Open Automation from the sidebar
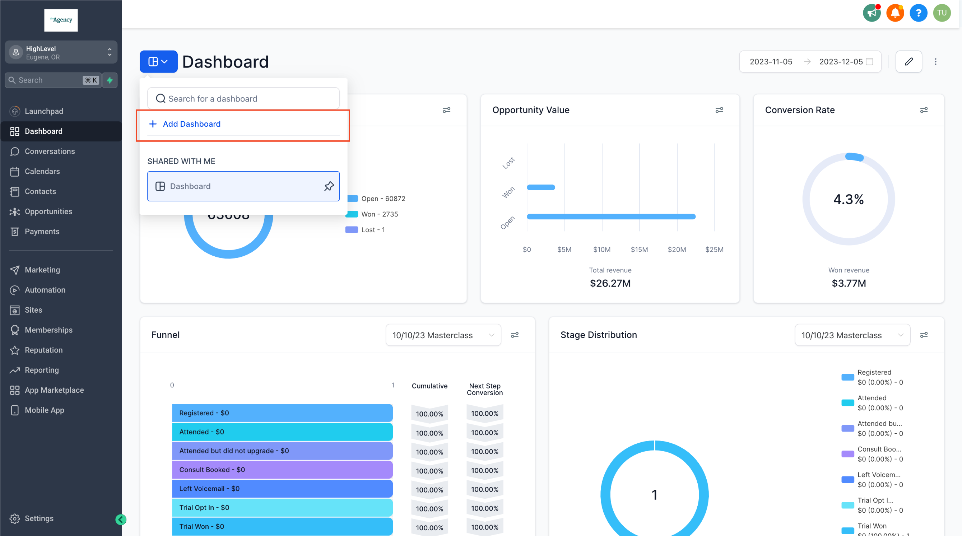Screen dimensions: 962x536 45,290
